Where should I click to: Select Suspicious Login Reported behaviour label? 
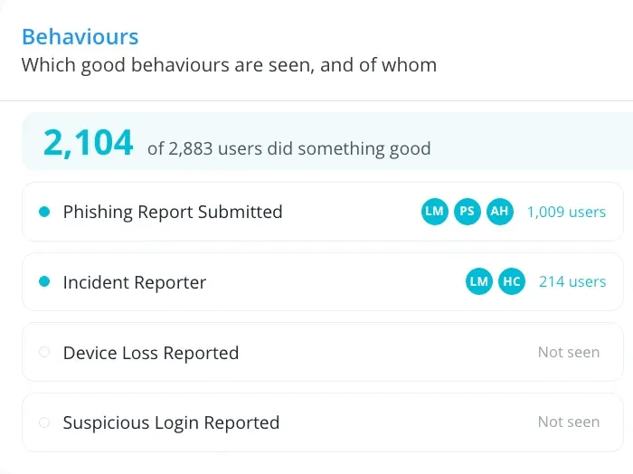(171, 422)
